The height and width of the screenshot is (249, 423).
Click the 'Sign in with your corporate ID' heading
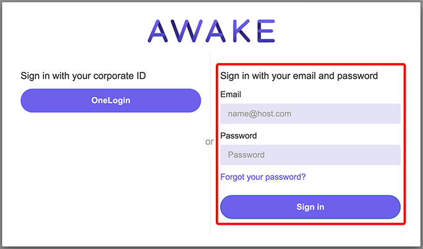click(x=83, y=76)
